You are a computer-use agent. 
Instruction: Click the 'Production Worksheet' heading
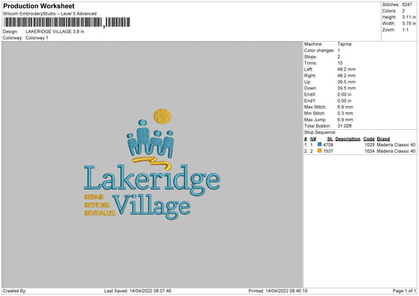click(39, 6)
